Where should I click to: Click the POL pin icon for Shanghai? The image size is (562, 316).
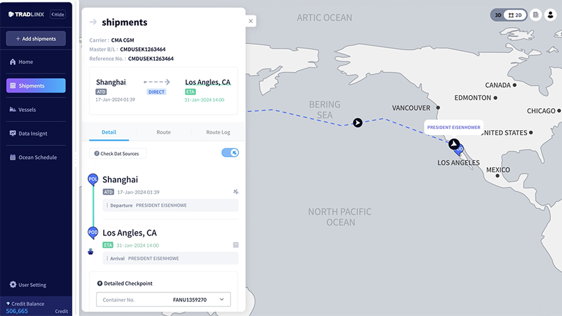[93, 179]
